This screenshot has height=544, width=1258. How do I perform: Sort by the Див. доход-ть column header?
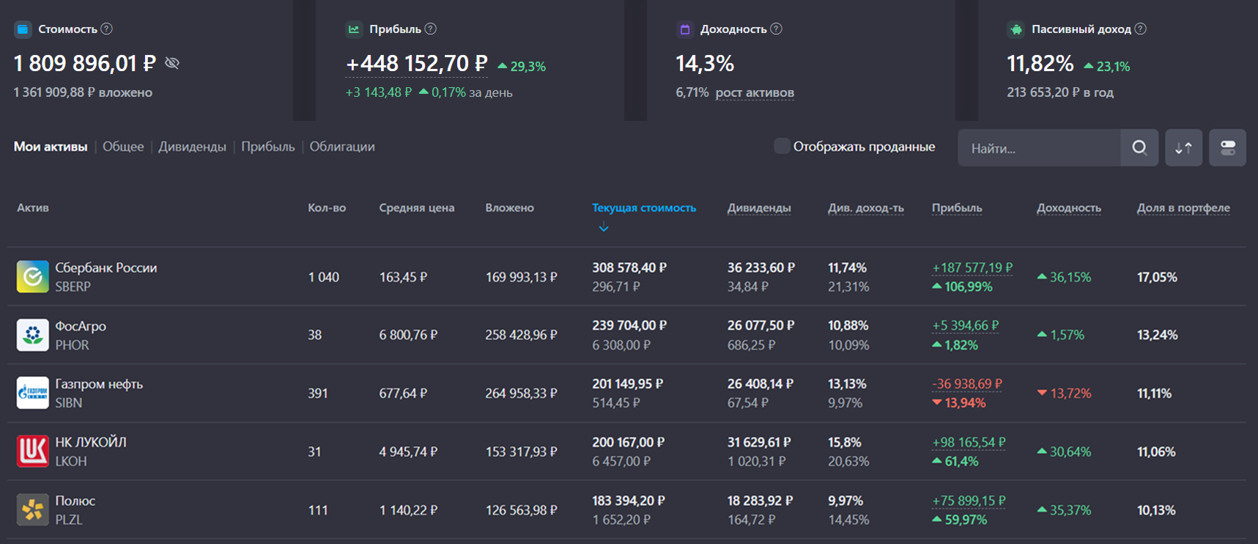pyautogui.click(x=866, y=207)
